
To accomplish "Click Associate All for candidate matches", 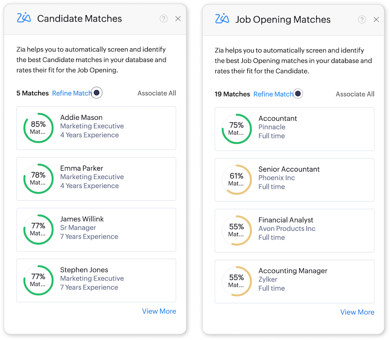I will [156, 93].
